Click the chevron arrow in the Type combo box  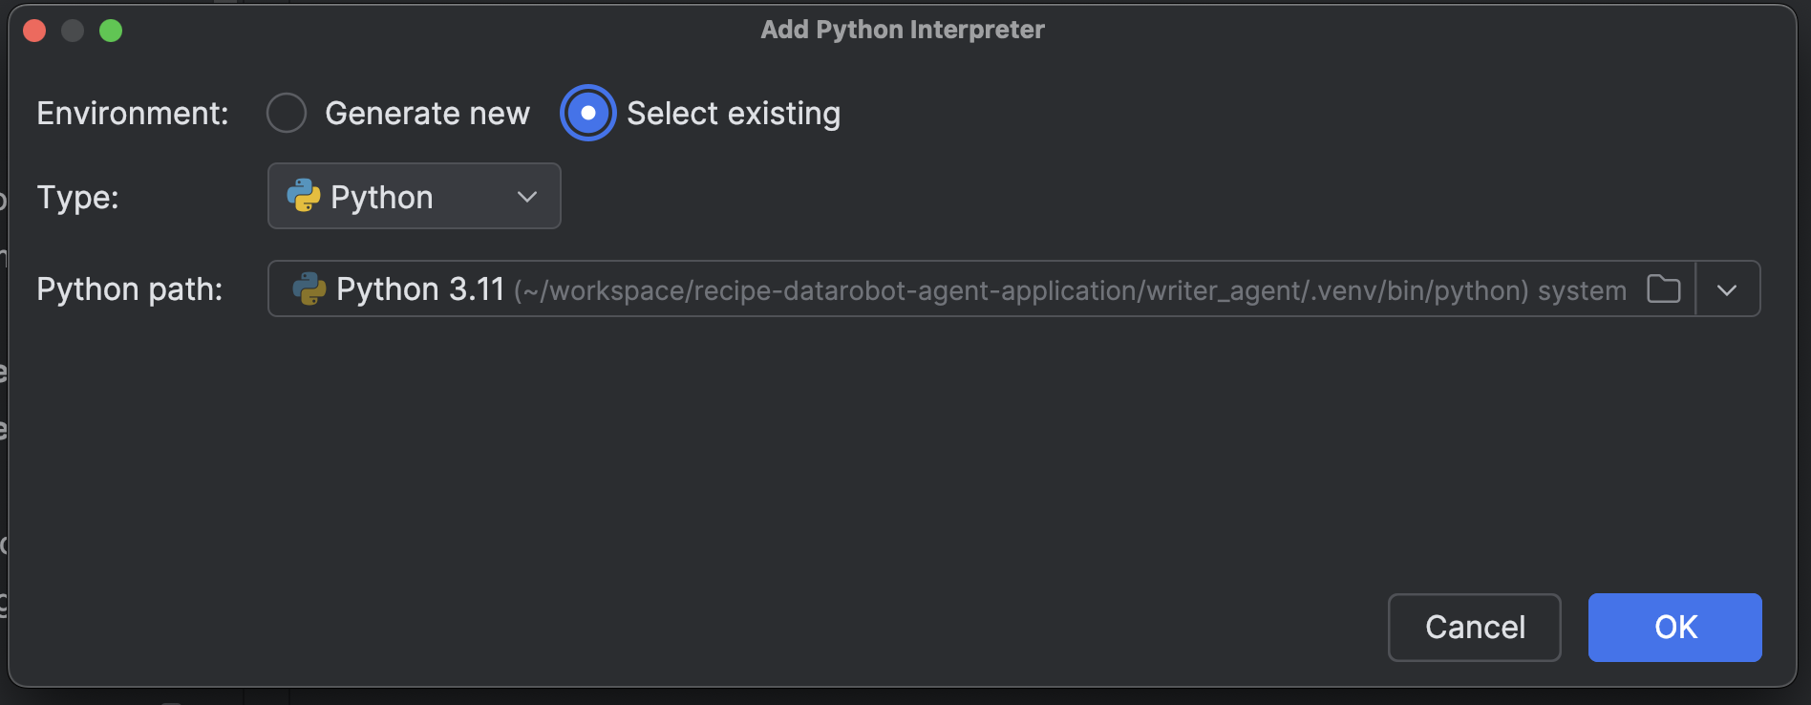coord(527,197)
